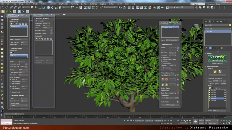
Task: Click the time slider 0 / 100
Action: coord(14,114)
